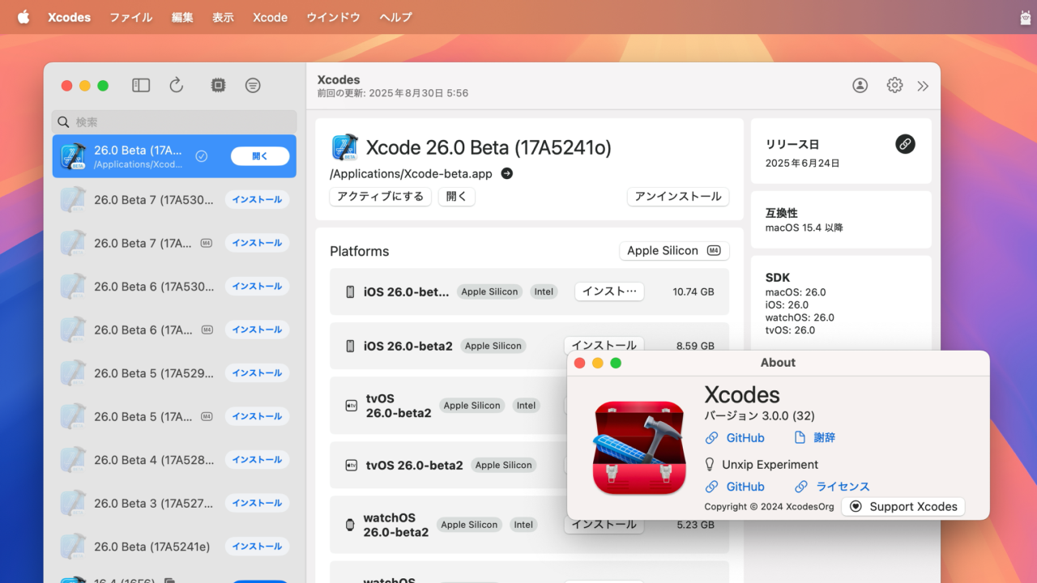Toggle active checkmark on 26.0 Beta row
The width and height of the screenshot is (1037, 583).
click(x=202, y=156)
